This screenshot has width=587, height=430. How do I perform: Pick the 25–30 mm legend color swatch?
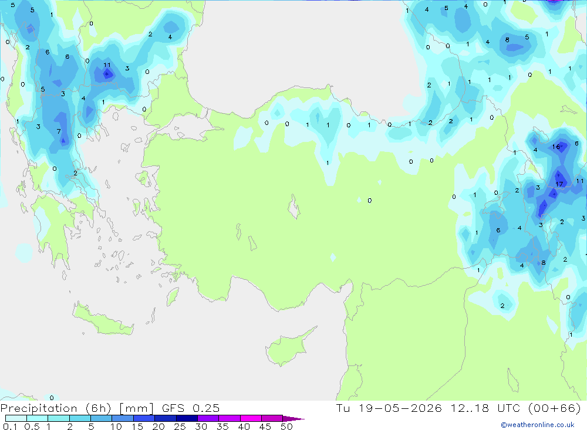pos(187,418)
